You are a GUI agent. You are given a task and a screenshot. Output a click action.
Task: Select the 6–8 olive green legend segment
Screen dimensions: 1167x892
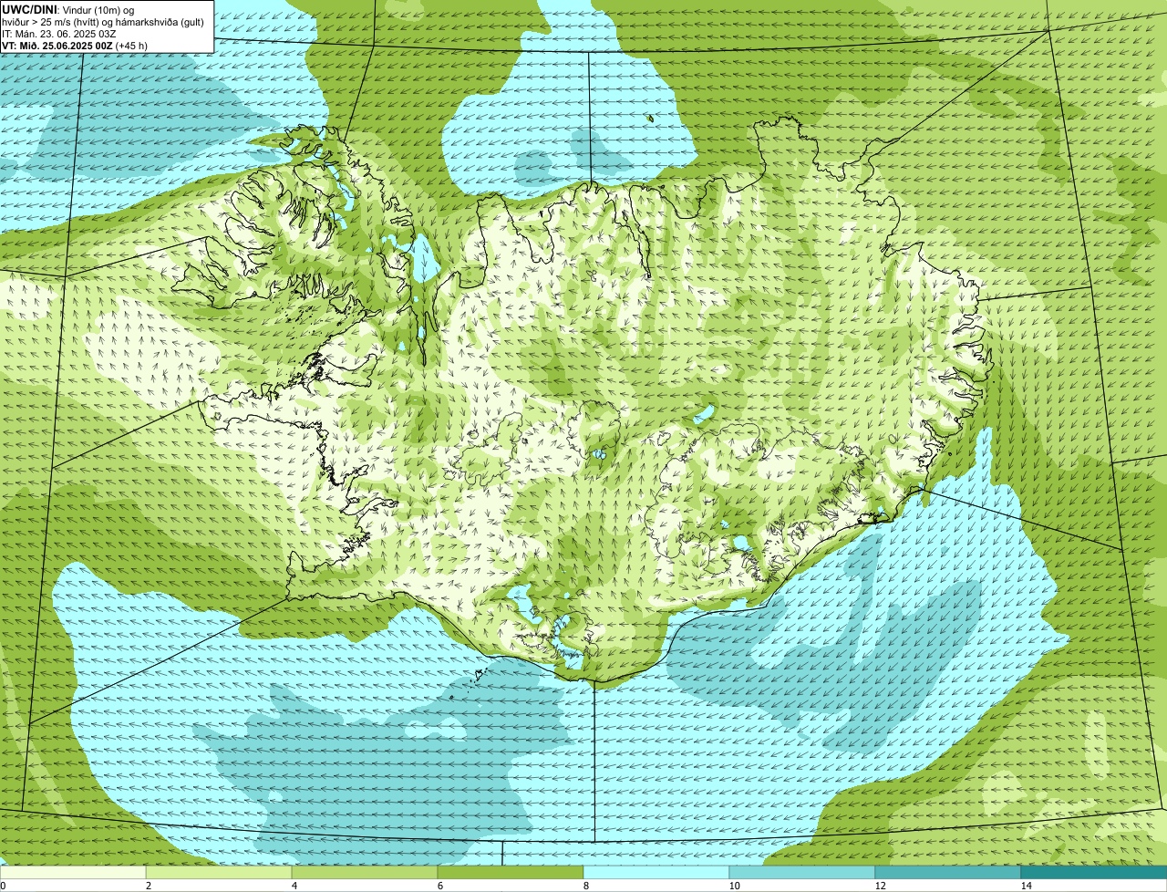[x=511, y=872]
